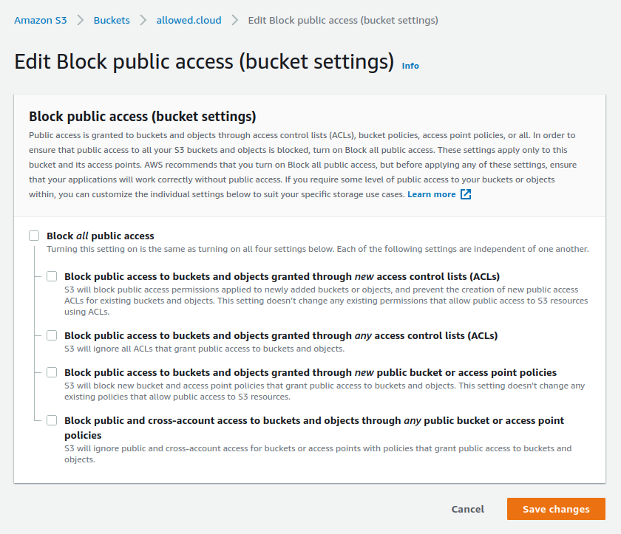Select checkbox blocking public and cross-account access
This screenshot has height=534, width=621.
(52, 420)
